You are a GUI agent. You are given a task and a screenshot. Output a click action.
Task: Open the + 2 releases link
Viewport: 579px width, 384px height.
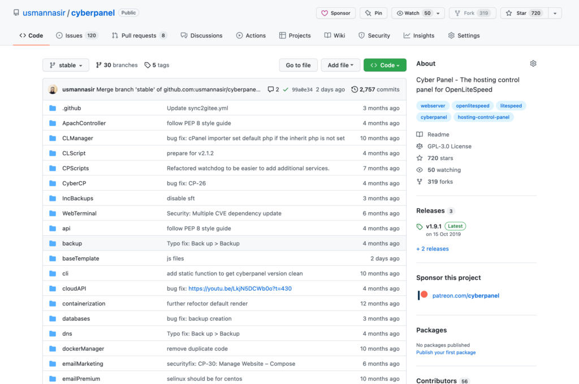(x=432, y=248)
